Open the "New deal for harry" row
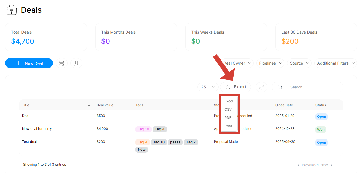361x173 pixels. click(37, 129)
